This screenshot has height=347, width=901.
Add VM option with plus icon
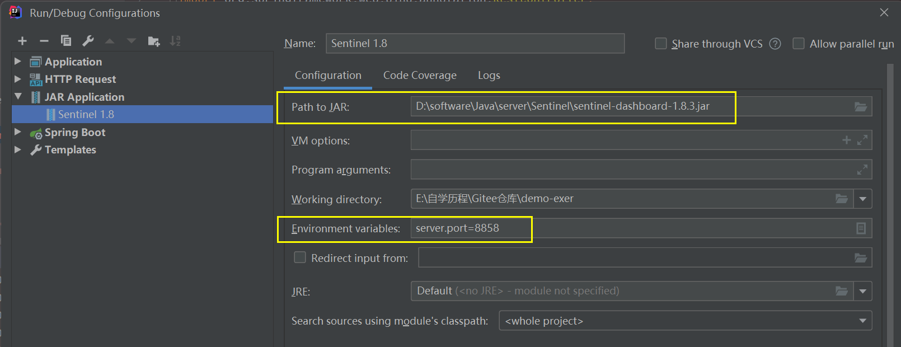point(846,140)
